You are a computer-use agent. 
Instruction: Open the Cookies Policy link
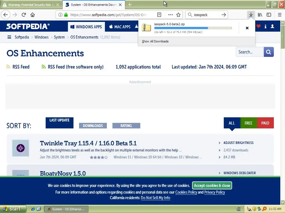(x=186, y=192)
